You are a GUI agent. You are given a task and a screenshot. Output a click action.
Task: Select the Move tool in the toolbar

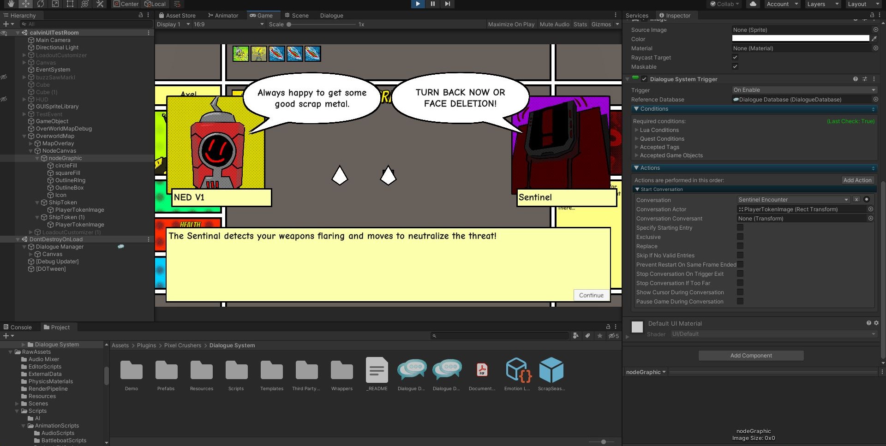point(26,4)
